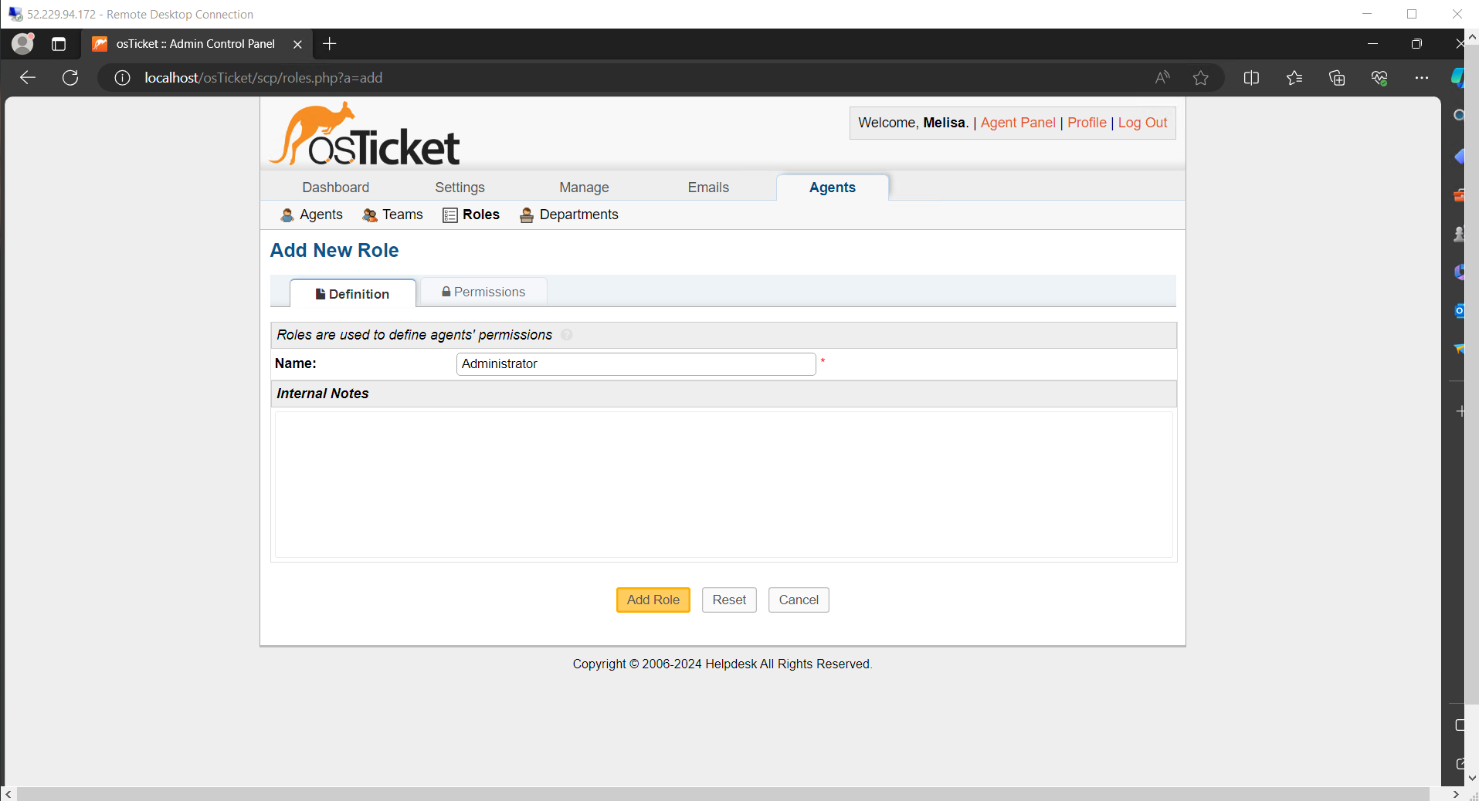This screenshot has height=801, width=1479.
Task: Click the Add New Role heading
Action: click(334, 251)
